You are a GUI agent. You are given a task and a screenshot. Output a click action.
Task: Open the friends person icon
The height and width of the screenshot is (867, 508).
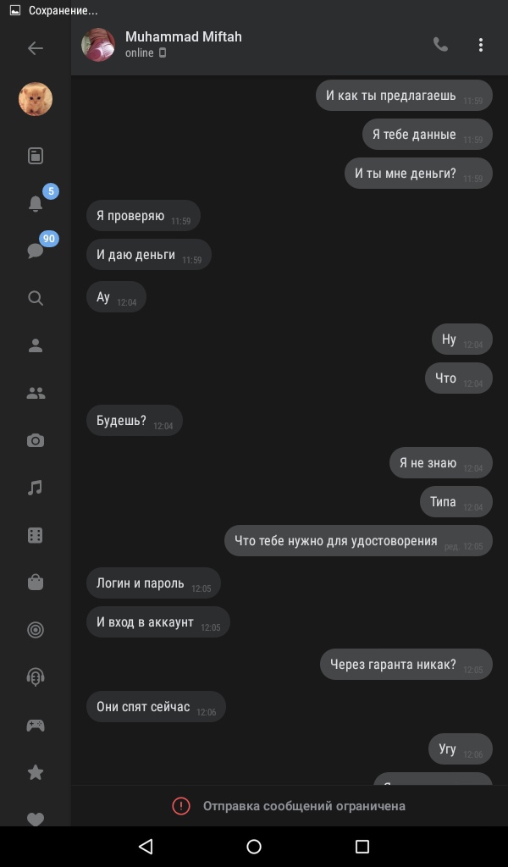(x=36, y=345)
